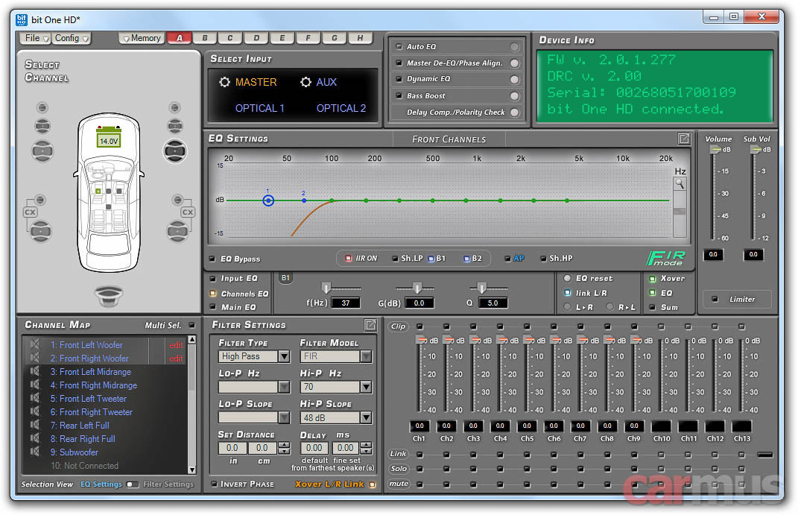
Task: Open the Hi-P Hz dropdown
Action: (365, 387)
